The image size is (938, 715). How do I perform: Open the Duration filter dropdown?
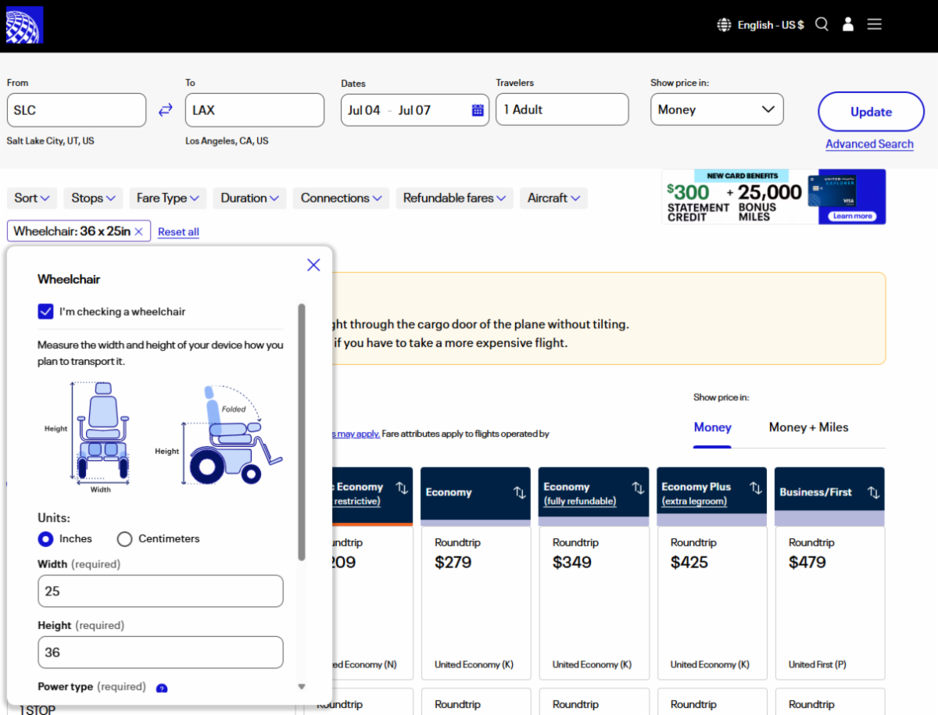[250, 198]
